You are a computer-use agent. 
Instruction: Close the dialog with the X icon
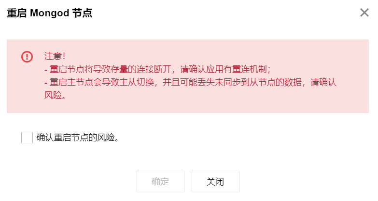[364, 13]
